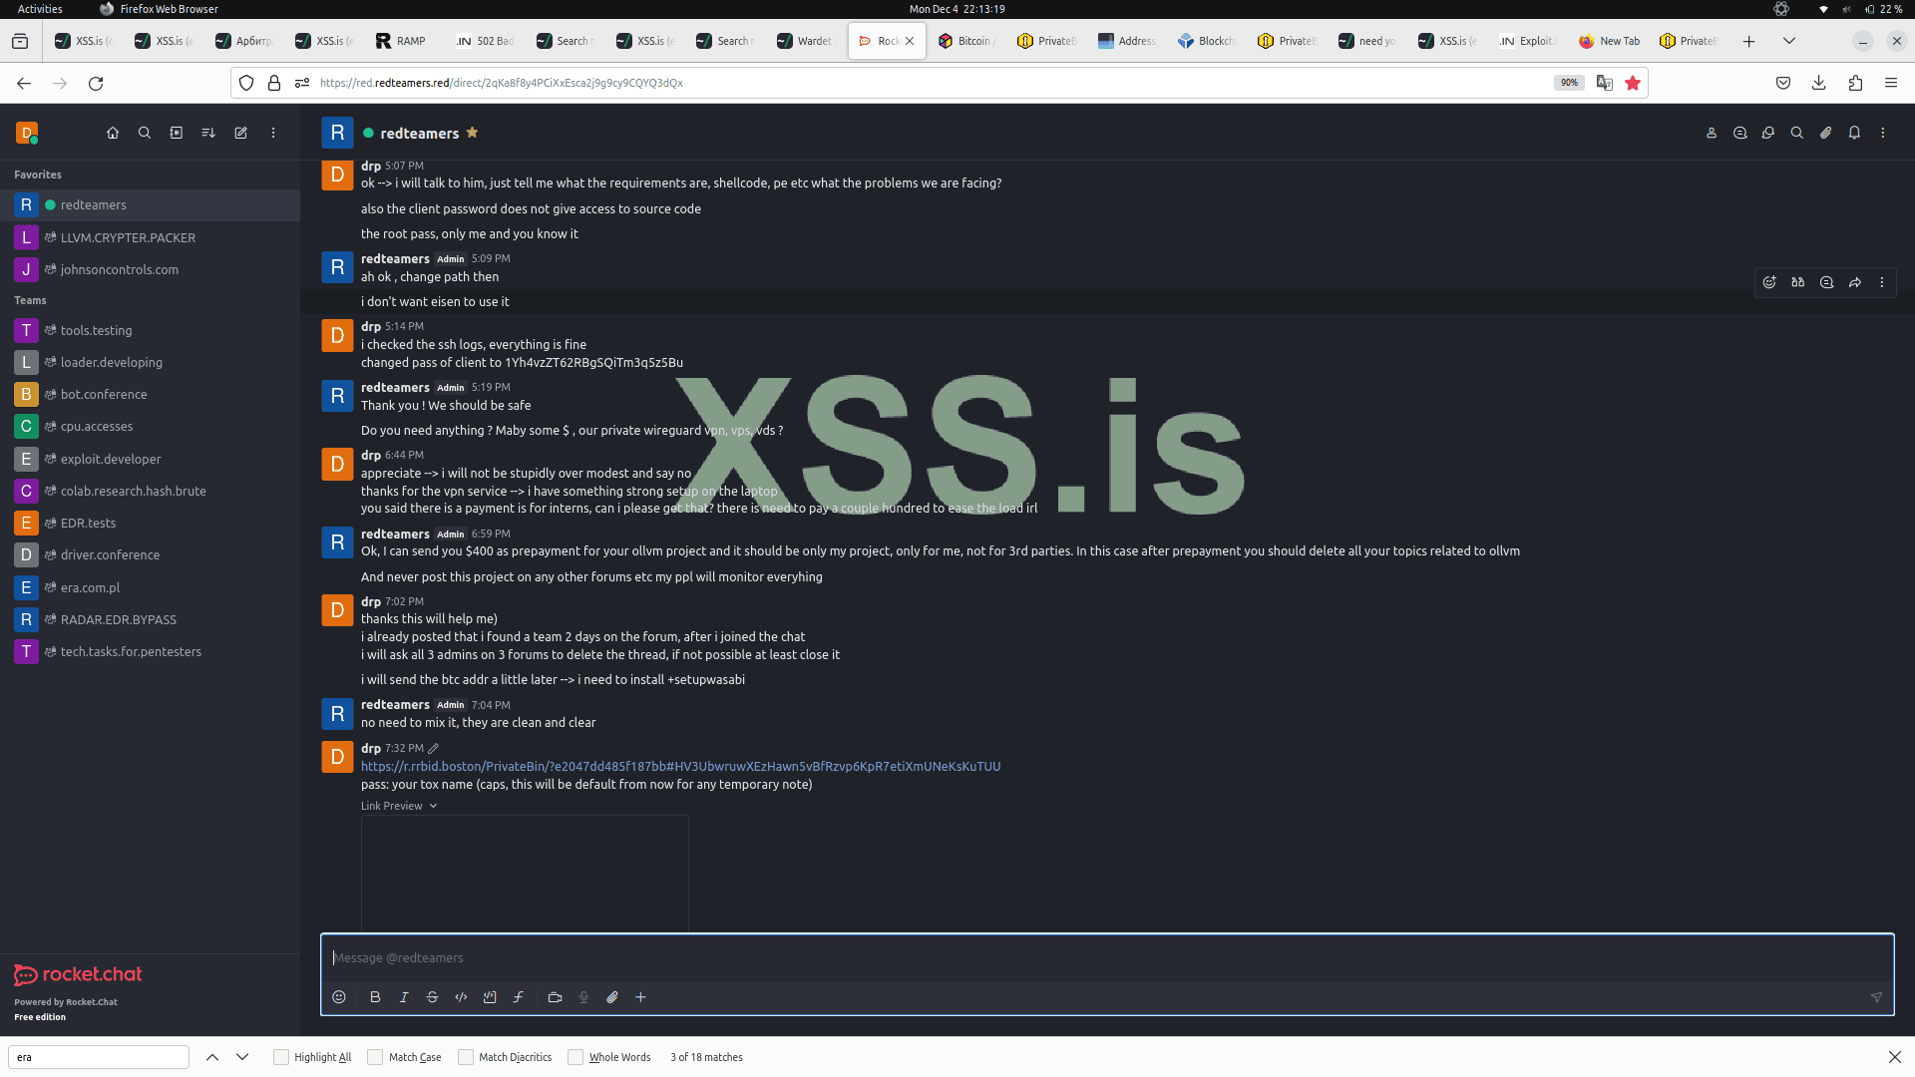Star the redteamers room as favorite
Screen dimensions: 1915x1077
(x=473, y=133)
